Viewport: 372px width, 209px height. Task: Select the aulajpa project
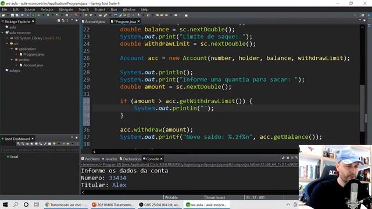[x=15, y=71]
